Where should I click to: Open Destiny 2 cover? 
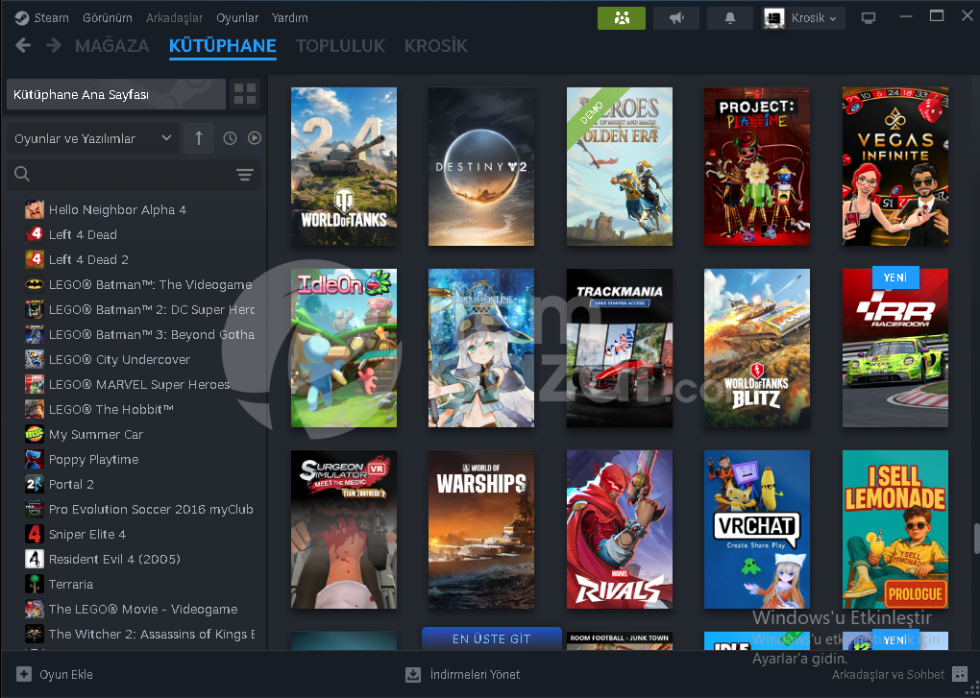481,166
